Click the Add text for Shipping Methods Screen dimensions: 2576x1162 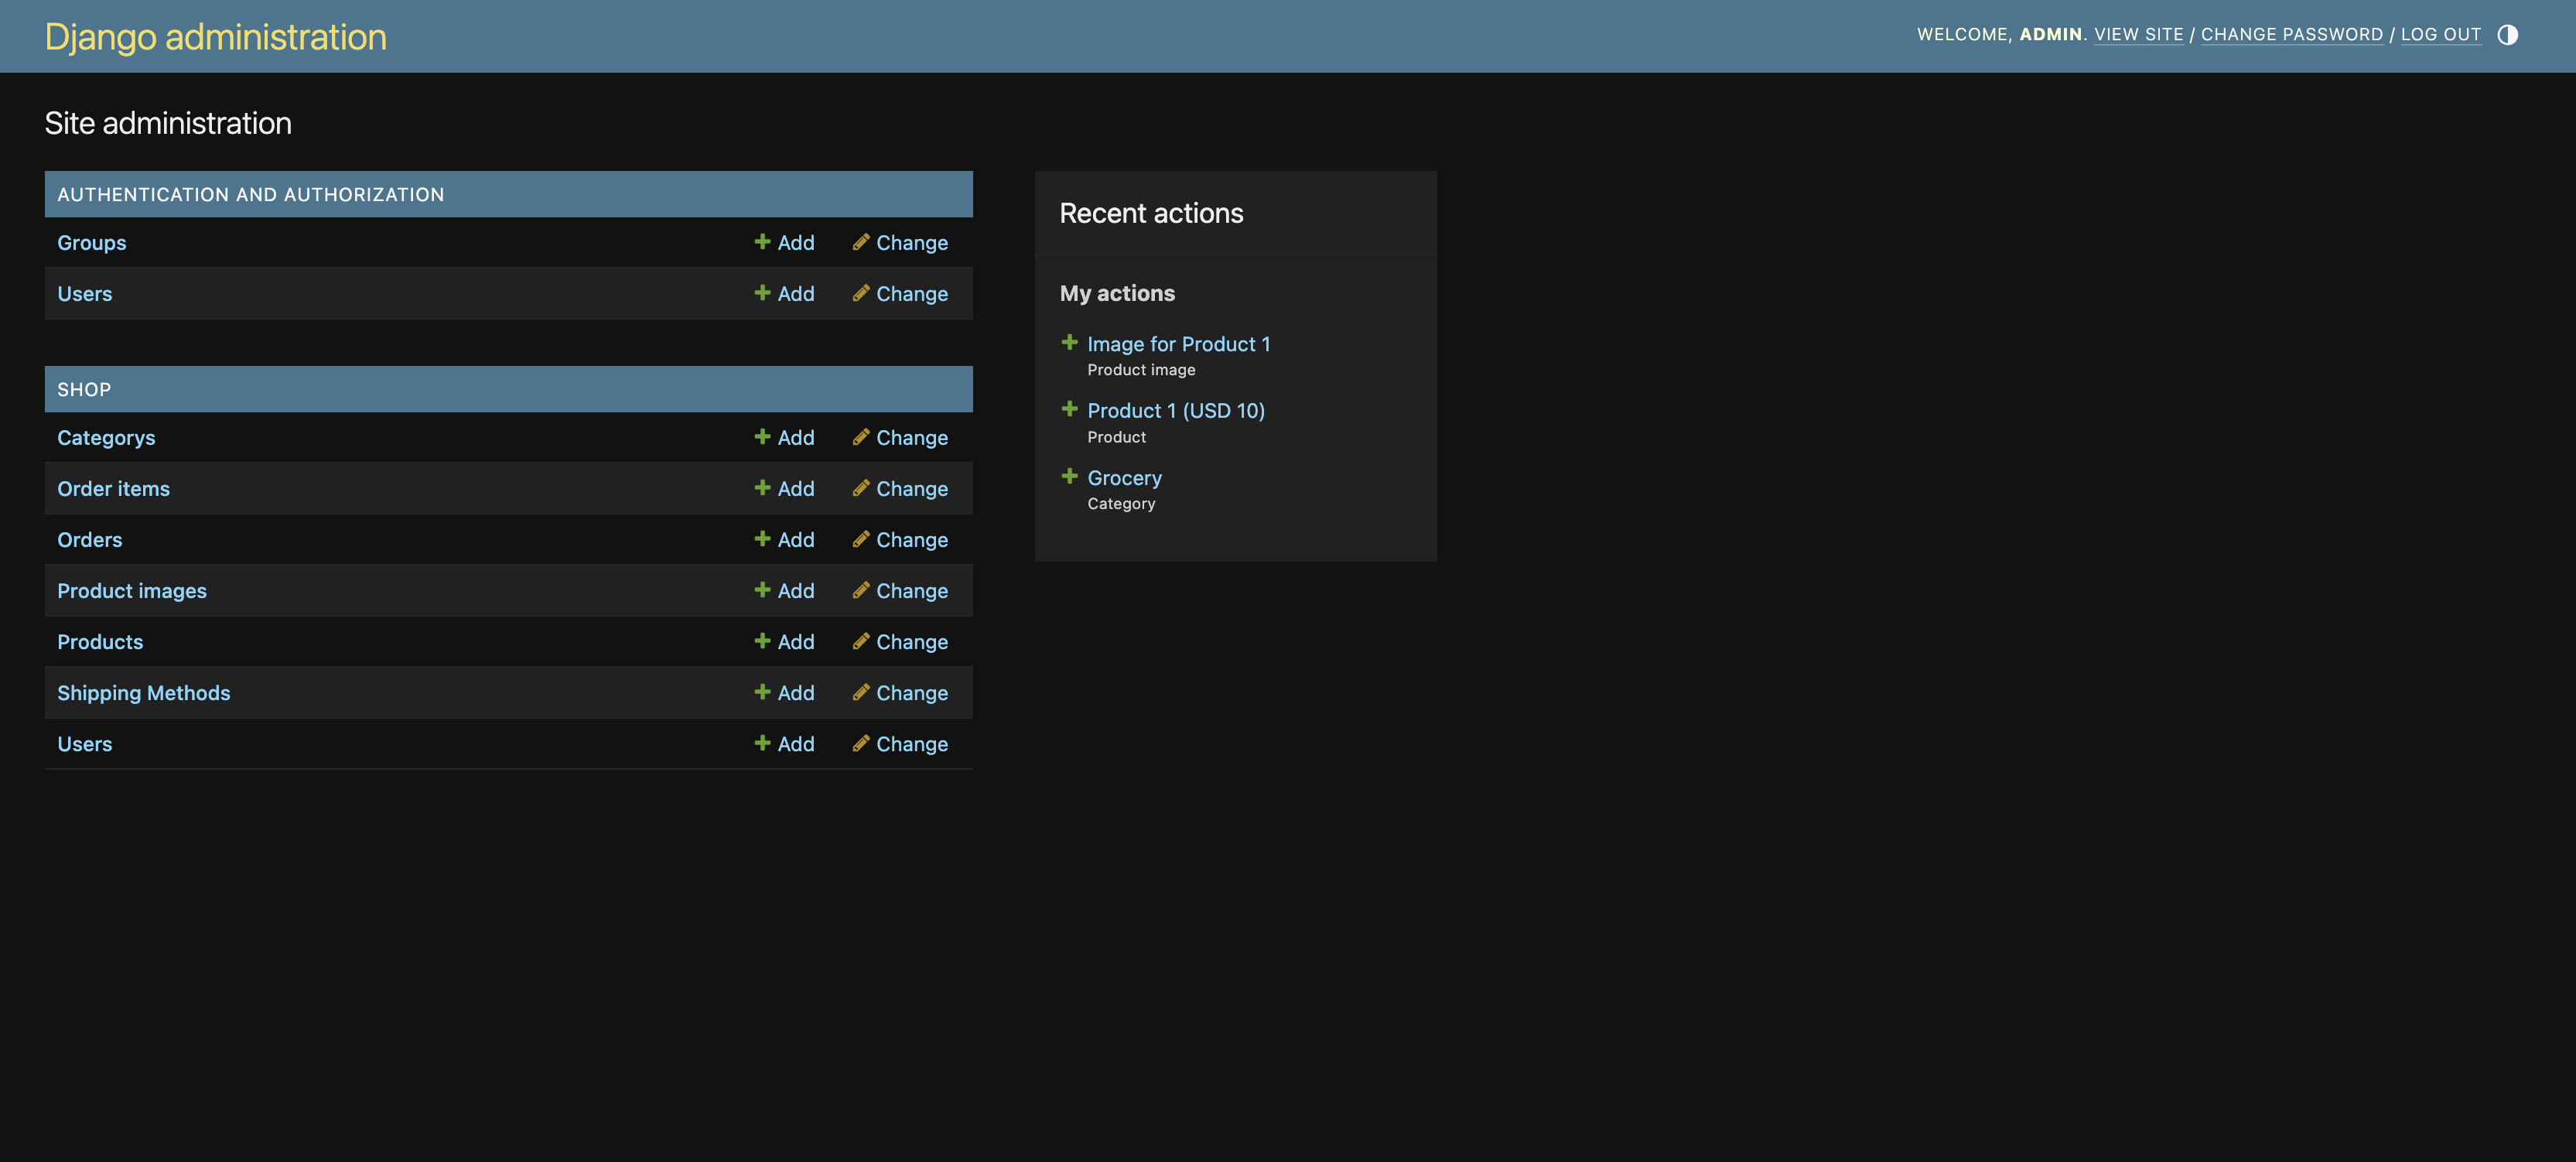tap(796, 693)
